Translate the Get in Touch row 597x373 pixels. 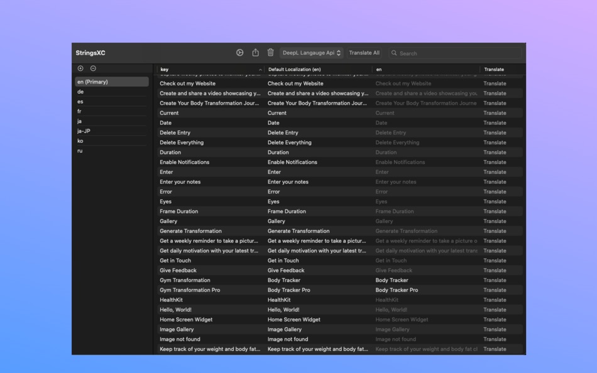click(x=495, y=261)
